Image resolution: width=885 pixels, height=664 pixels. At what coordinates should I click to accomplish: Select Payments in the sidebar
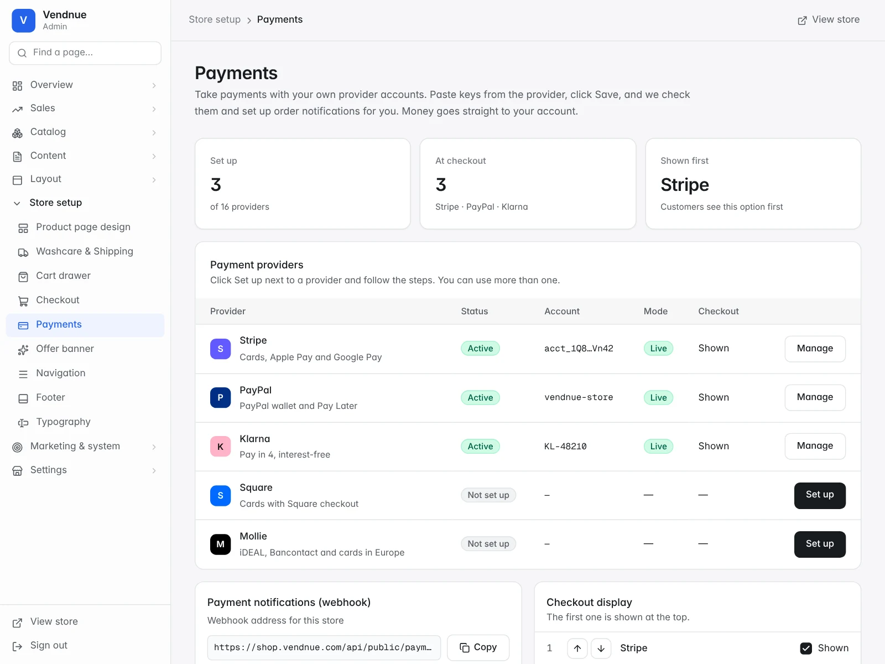coord(85,325)
